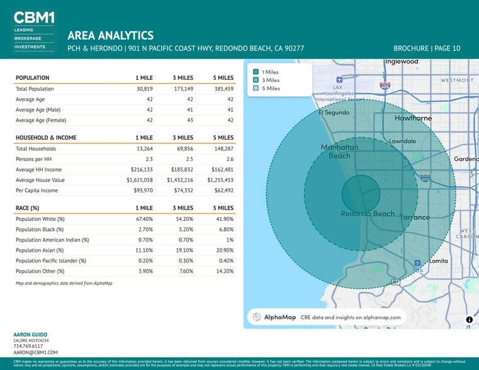The width and height of the screenshot is (479, 370).
Task: Click the map info icon
Action: [x=469, y=319]
